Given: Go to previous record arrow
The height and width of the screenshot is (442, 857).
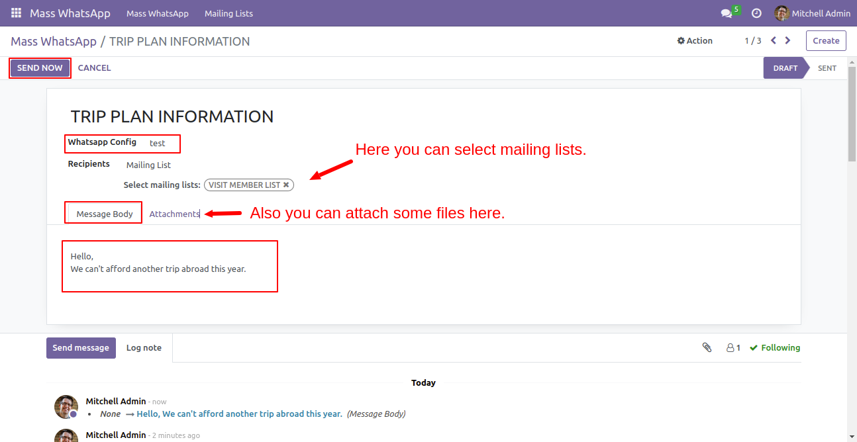Looking at the screenshot, I should click(774, 40).
